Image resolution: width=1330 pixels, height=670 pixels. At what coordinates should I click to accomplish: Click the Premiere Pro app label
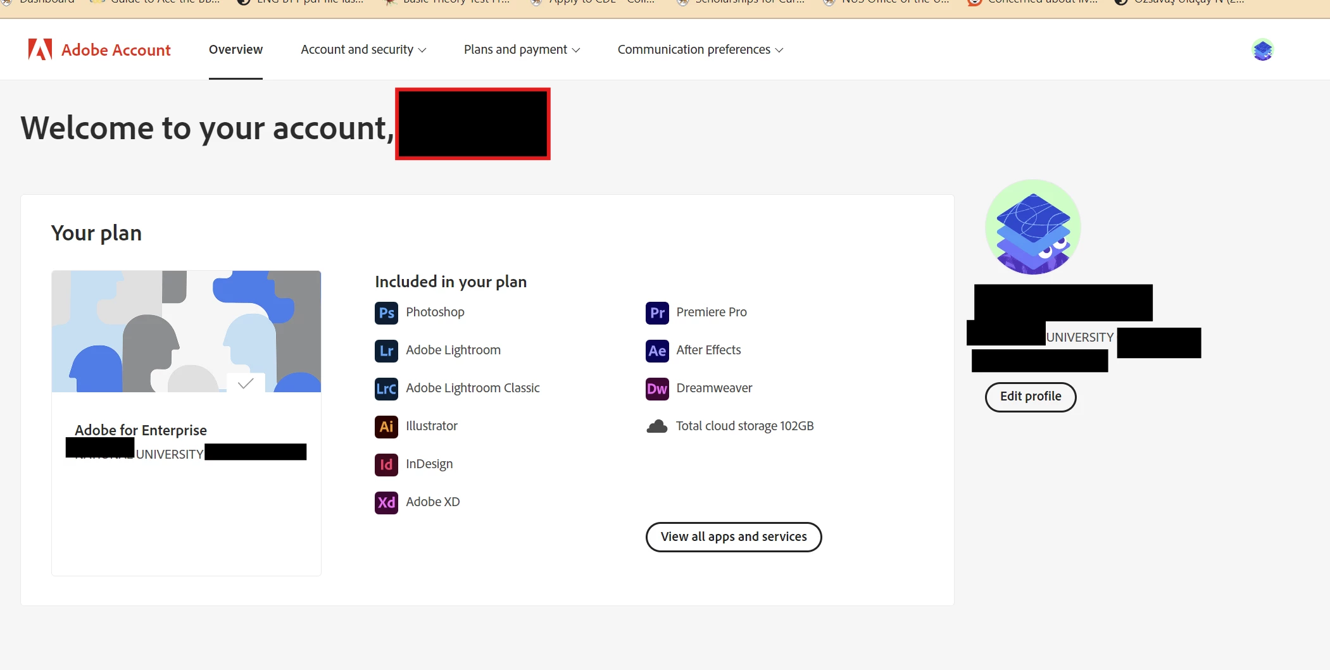[x=712, y=312]
